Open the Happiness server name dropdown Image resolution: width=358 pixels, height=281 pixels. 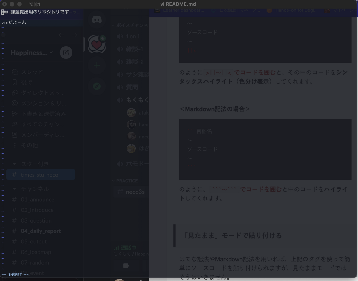pos(31,53)
